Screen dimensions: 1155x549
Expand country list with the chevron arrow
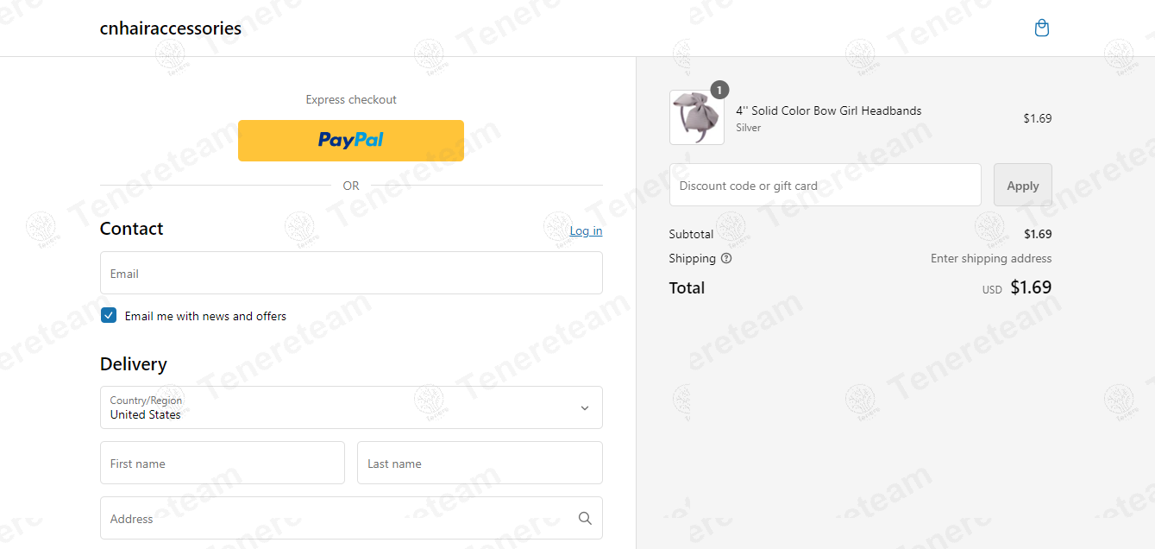tap(585, 408)
